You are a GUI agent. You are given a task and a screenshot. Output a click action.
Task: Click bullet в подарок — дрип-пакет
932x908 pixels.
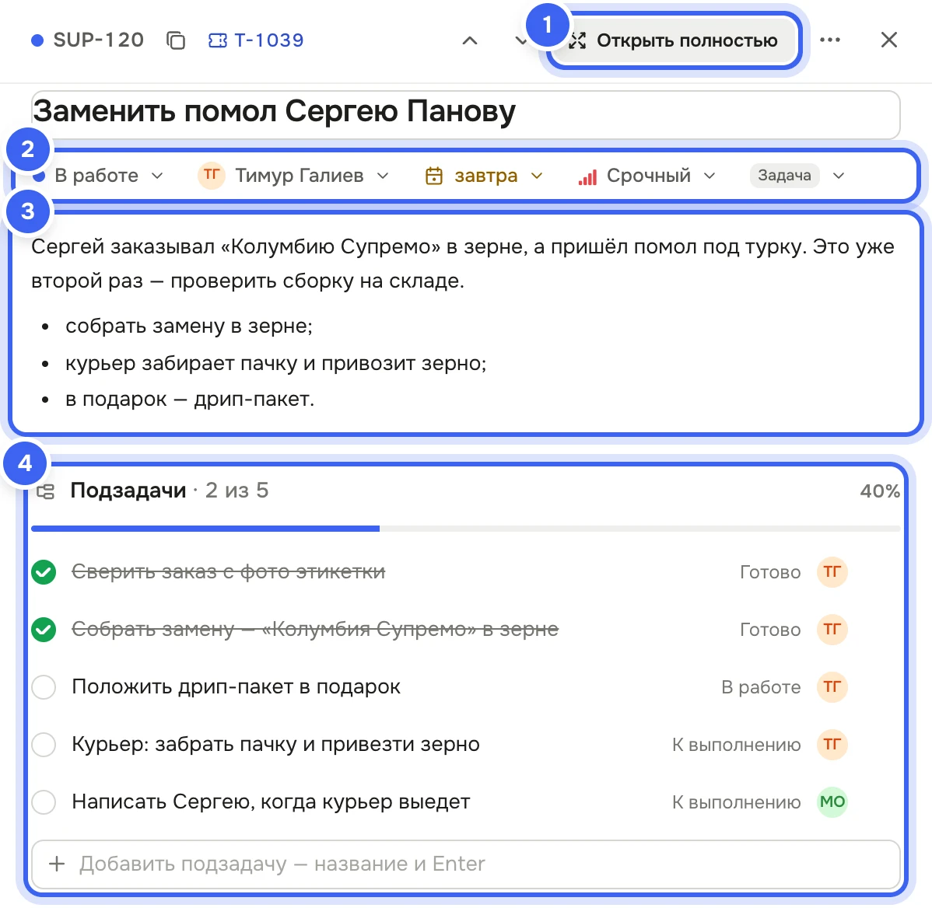pyautogui.click(x=190, y=399)
